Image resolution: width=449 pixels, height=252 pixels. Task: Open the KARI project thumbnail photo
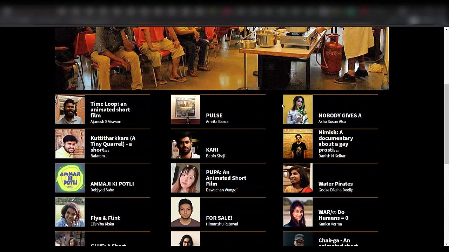pyautogui.click(x=186, y=144)
